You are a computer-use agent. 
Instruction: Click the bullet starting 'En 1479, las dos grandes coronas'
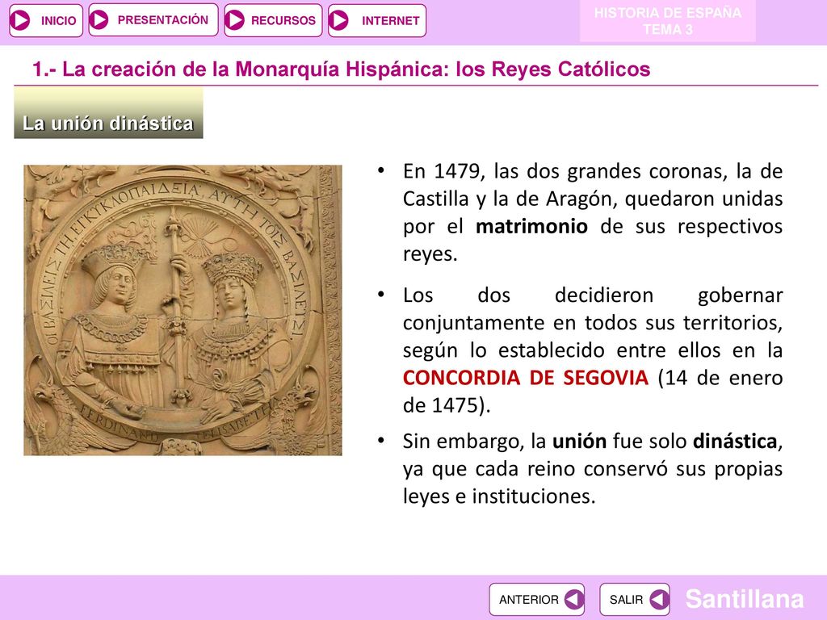(x=593, y=212)
